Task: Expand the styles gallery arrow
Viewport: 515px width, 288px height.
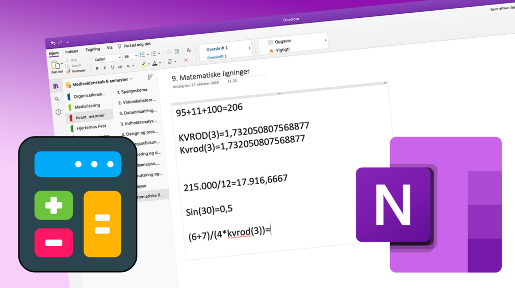Action: pos(250,48)
